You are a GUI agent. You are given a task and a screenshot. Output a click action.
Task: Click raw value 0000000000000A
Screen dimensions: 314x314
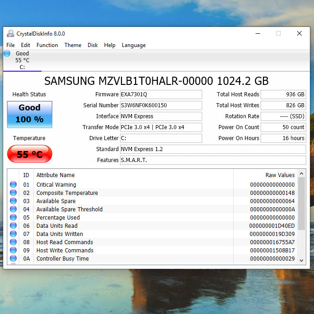(272, 209)
